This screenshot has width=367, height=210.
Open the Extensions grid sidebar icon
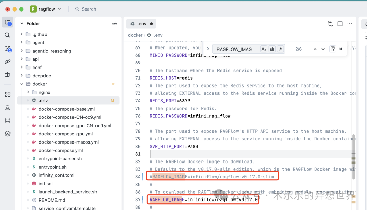point(7,94)
